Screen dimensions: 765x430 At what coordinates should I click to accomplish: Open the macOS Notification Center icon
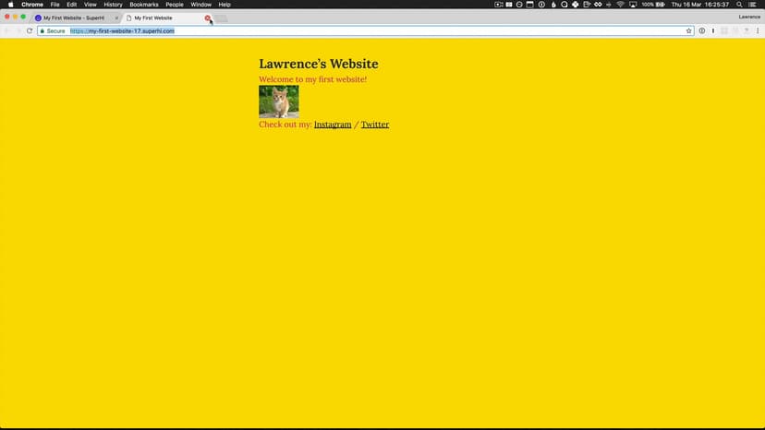(x=754, y=5)
